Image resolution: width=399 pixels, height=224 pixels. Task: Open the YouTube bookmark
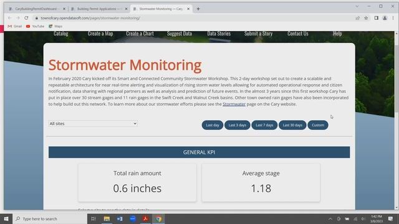pyautogui.click(x=35, y=26)
